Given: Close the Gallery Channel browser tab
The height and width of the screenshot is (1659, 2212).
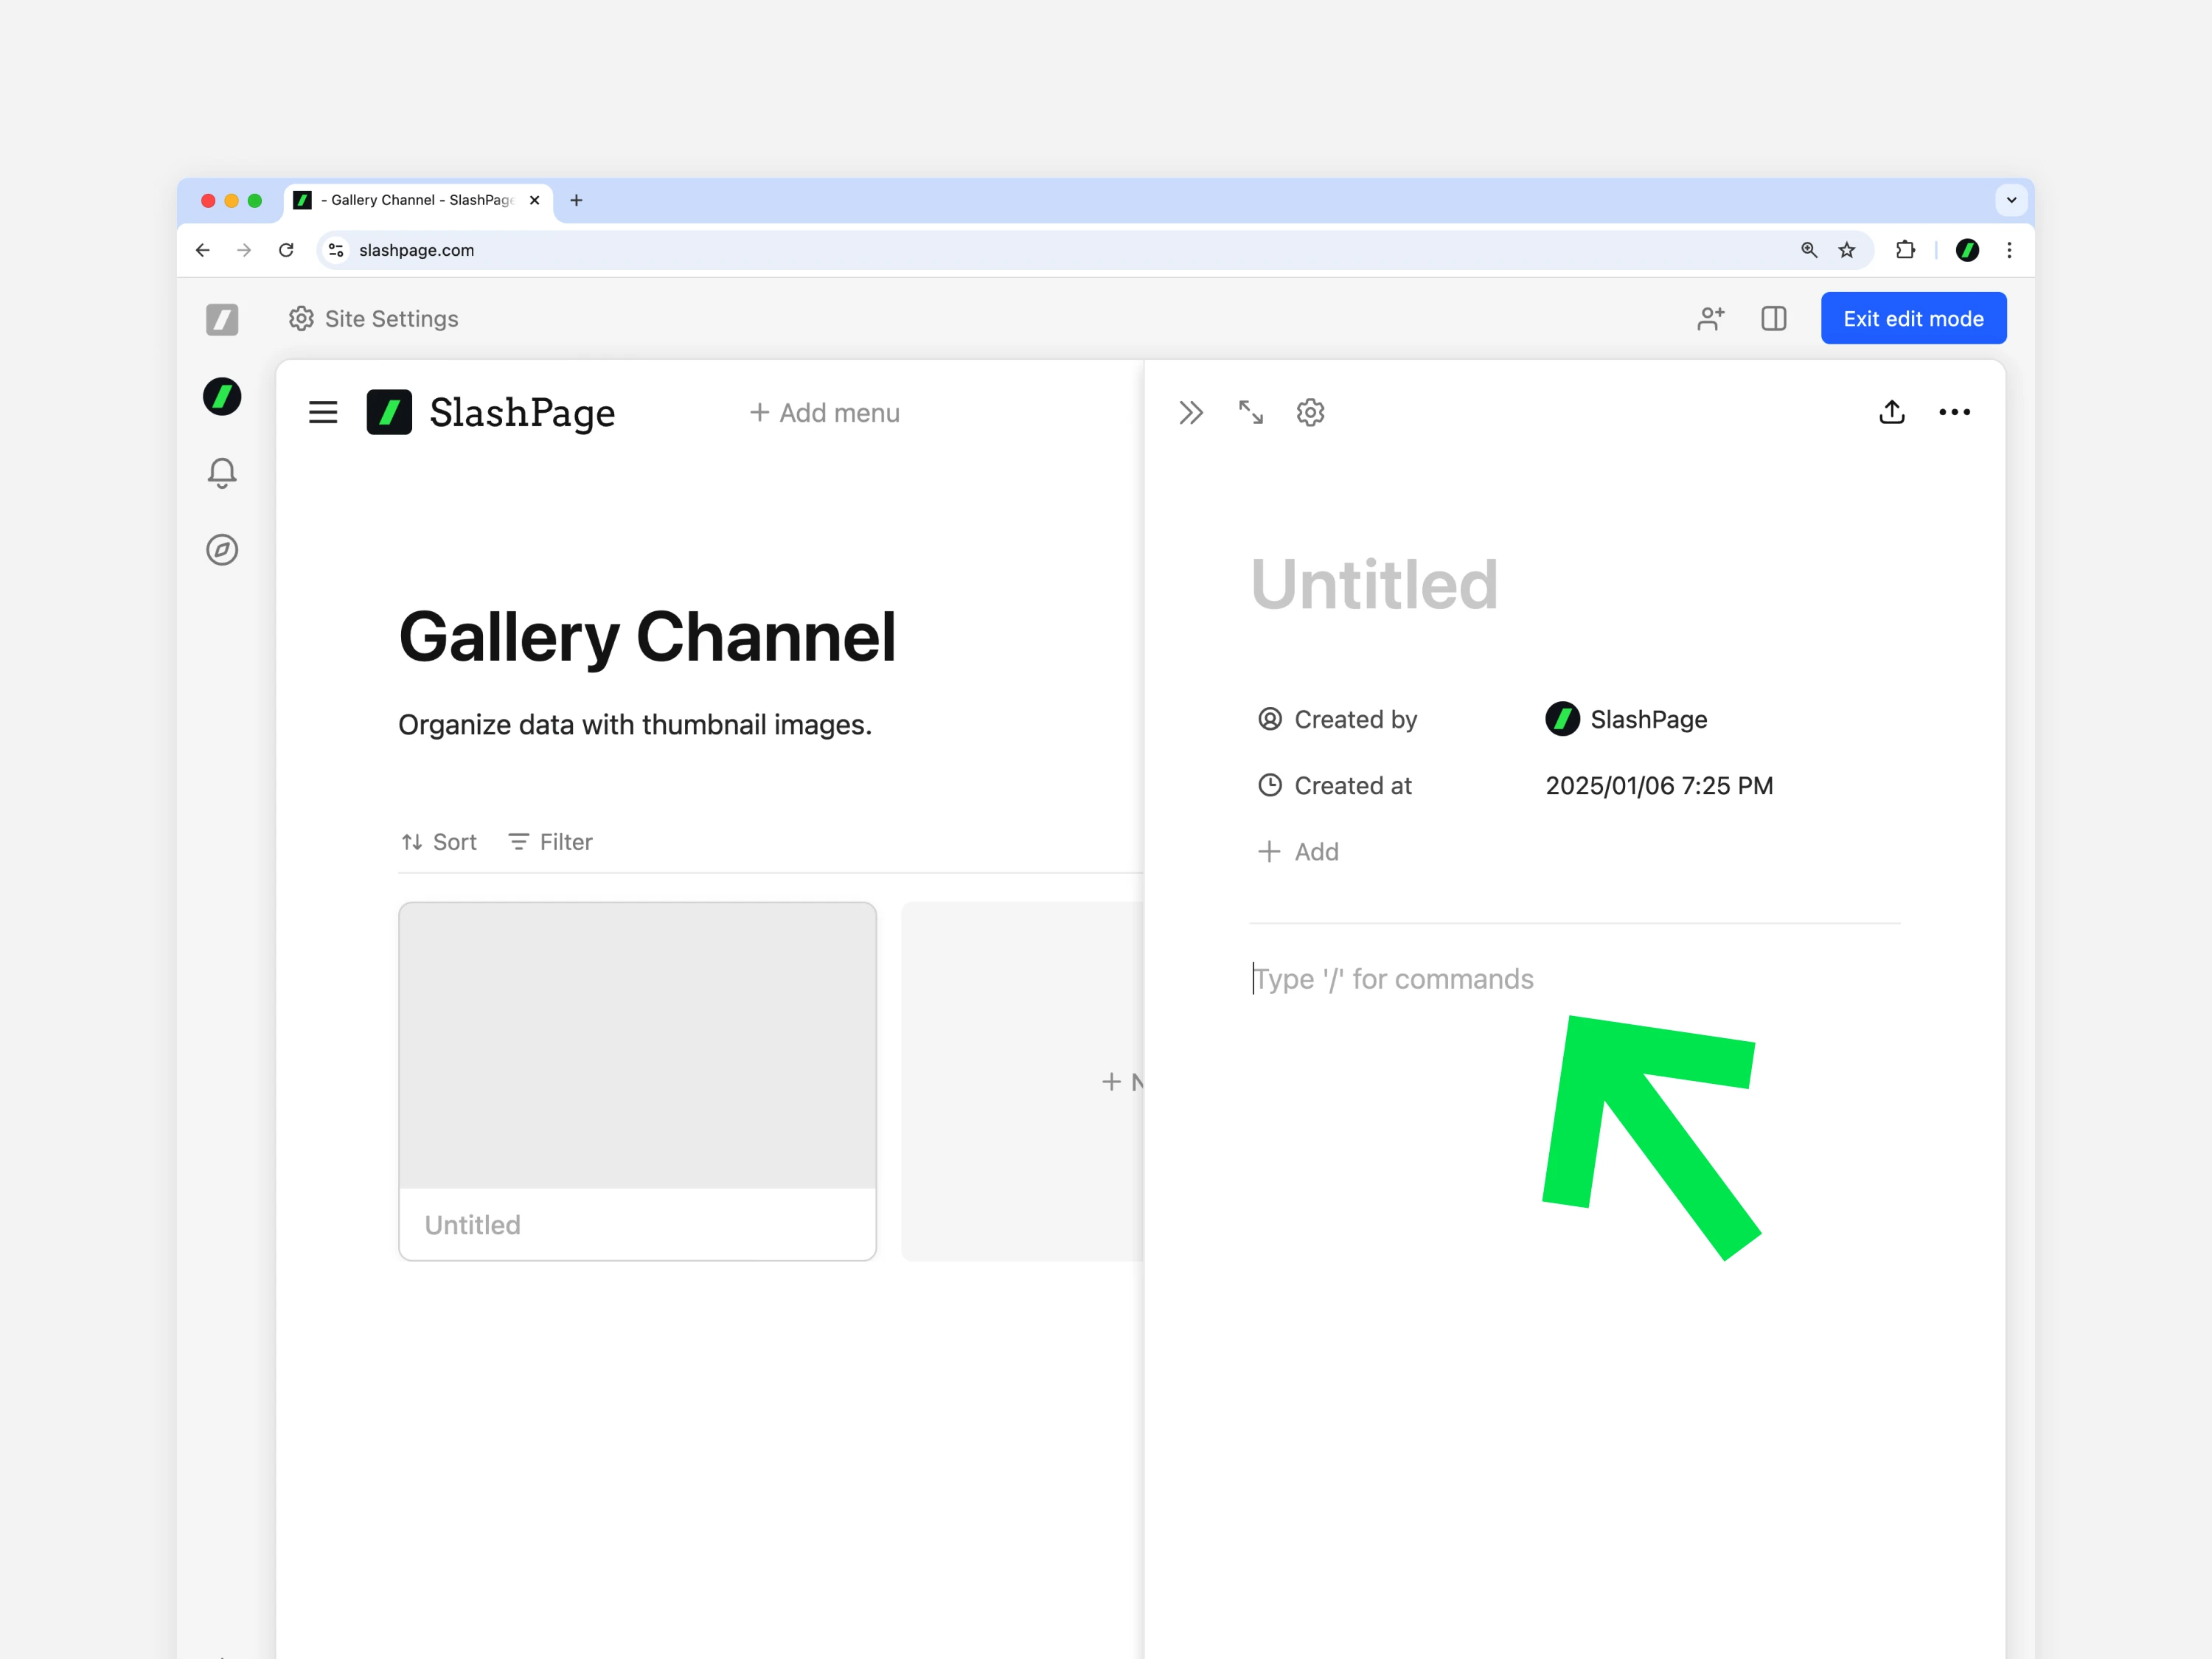Looking at the screenshot, I should click(x=535, y=200).
